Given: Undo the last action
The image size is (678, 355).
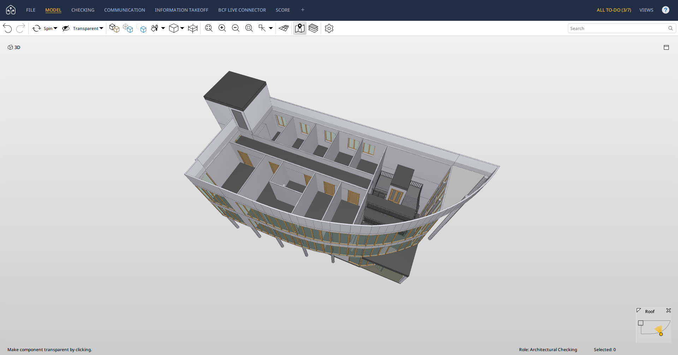Looking at the screenshot, I should [x=7, y=28].
